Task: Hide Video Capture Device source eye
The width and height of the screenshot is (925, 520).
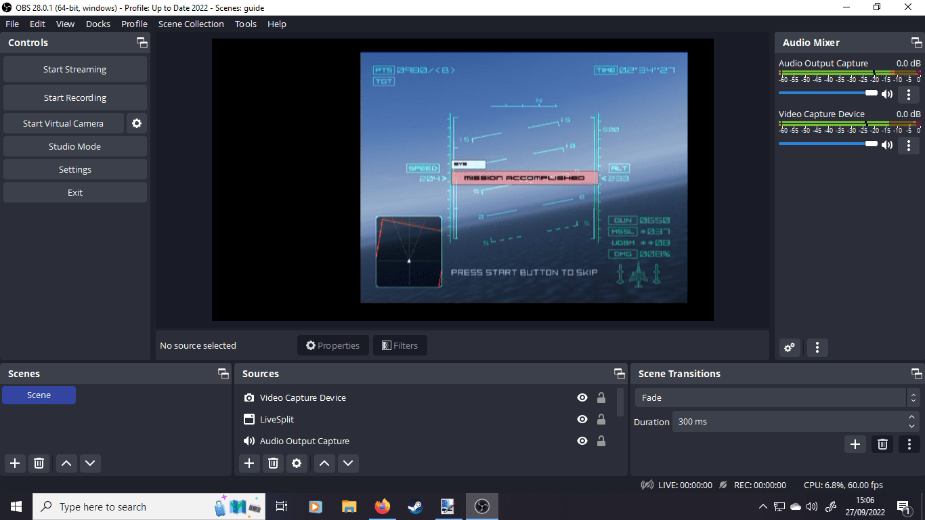Action: coord(582,397)
